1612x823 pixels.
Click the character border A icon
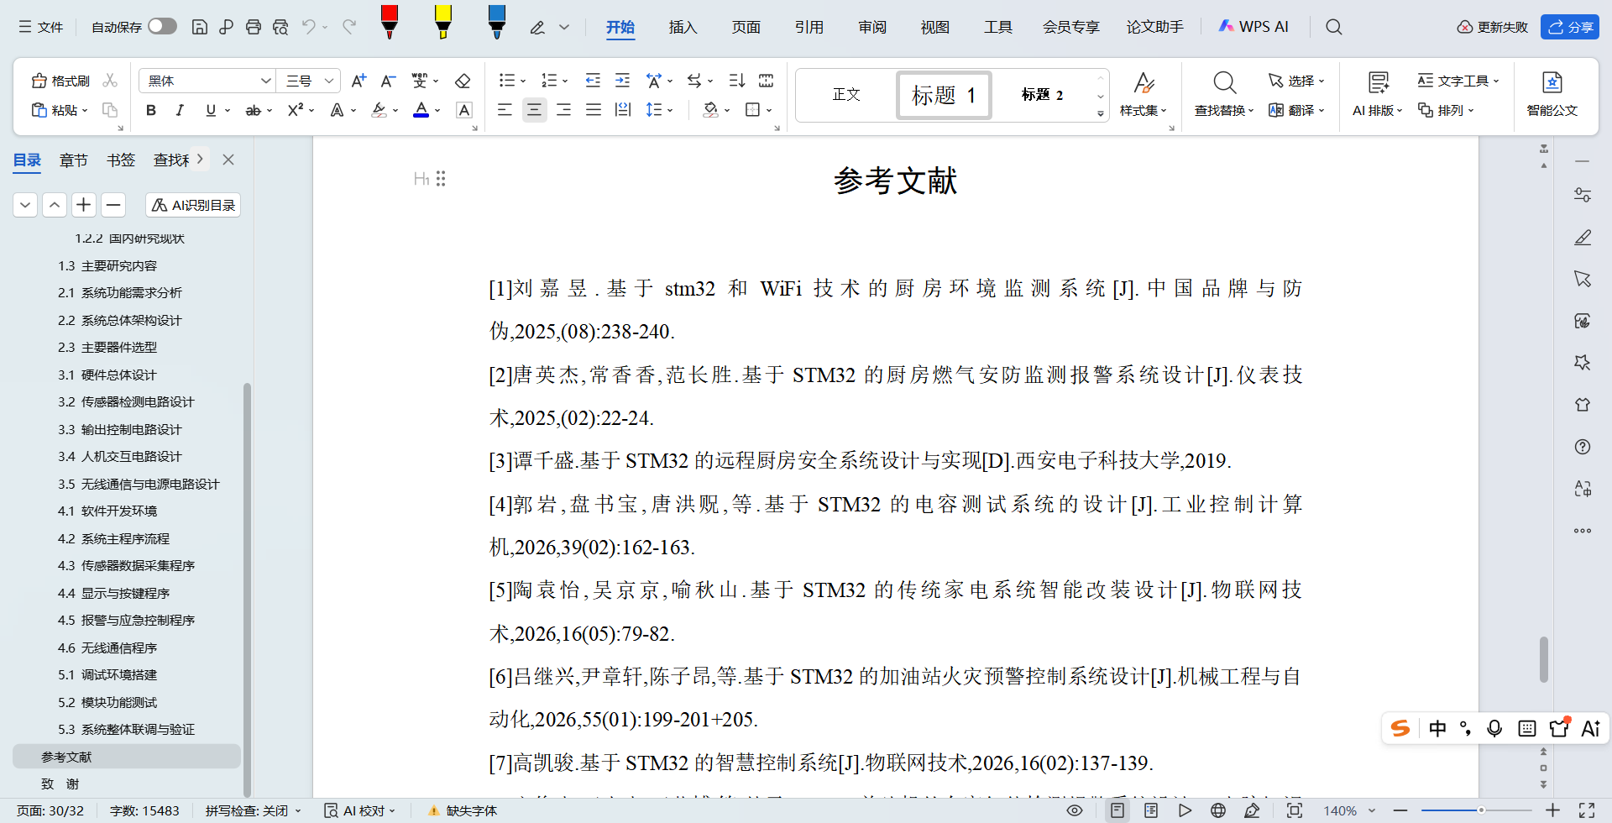[x=463, y=110]
